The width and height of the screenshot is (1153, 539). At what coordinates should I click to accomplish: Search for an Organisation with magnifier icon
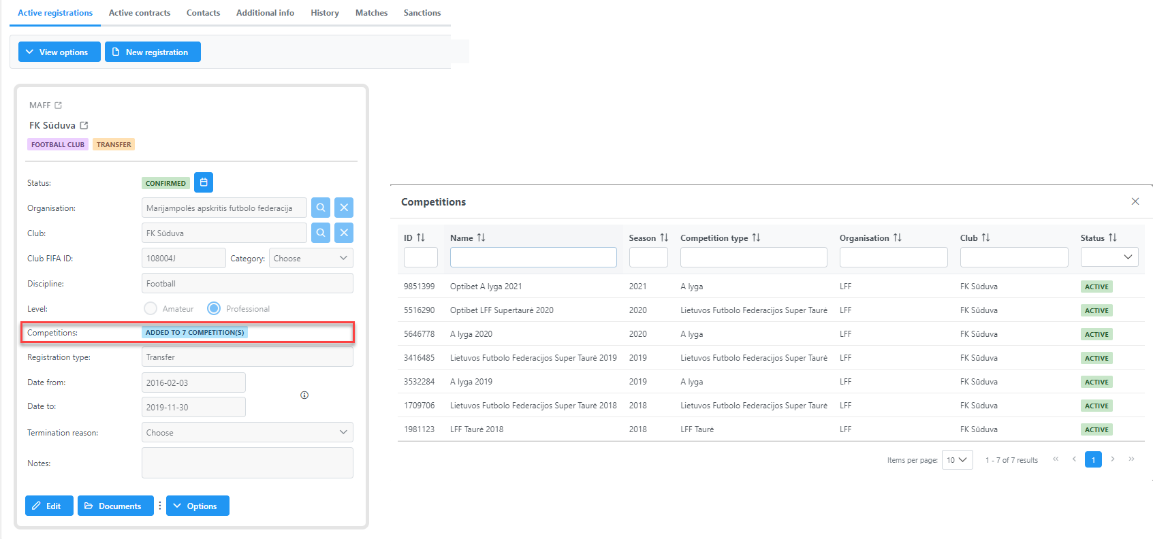pos(321,208)
